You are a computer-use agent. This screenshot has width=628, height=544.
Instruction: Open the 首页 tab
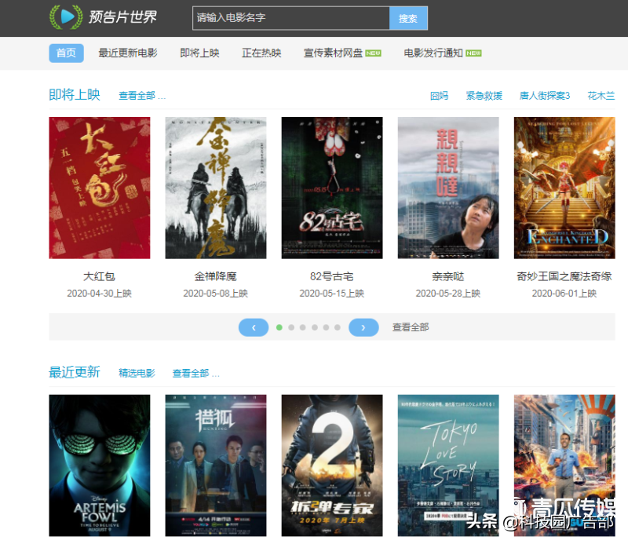66,53
